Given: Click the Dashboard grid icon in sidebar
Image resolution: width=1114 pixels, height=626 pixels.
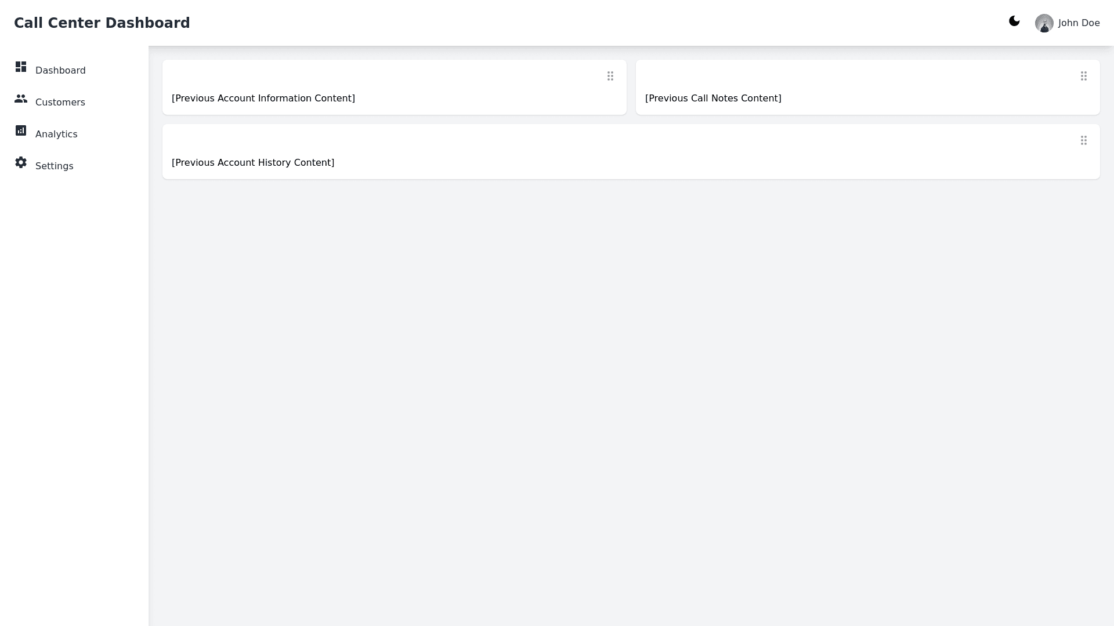Looking at the screenshot, I should click(21, 67).
